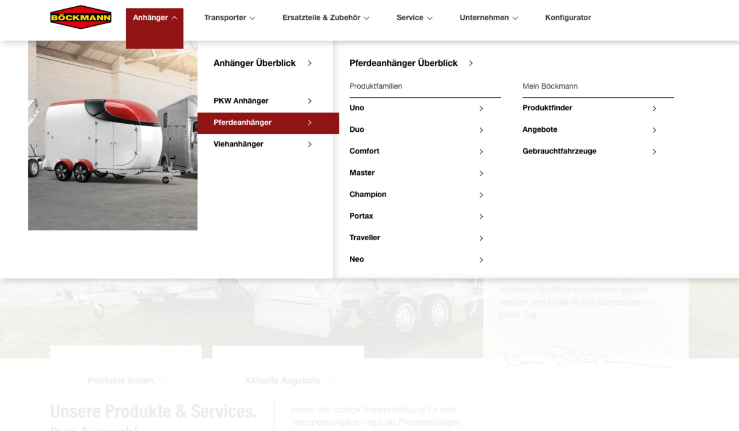The width and height of the screenshot is (739, 431).
Task: Click the horse trailer photo
Action: (x=113, y=135)
